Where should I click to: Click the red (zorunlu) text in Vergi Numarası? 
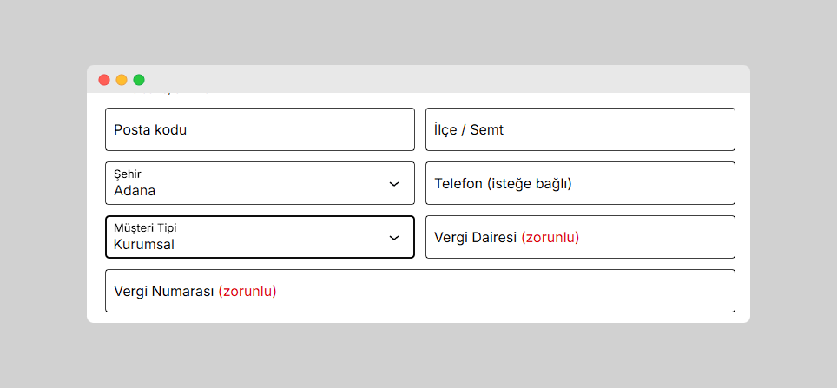click(x=247, y=291)
